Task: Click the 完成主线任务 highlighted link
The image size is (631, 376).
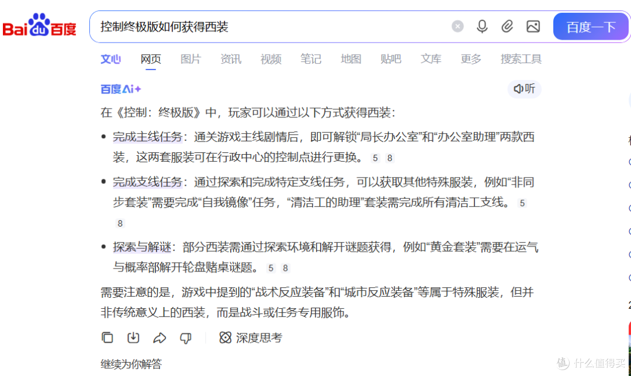Action: [148, 137]
